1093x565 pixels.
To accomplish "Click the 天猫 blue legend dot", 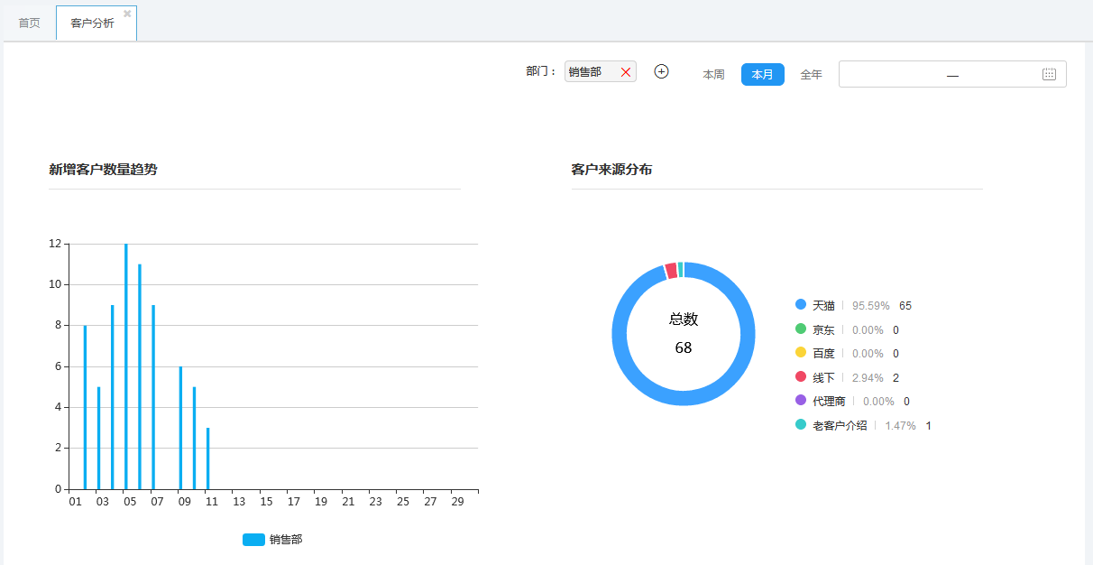I will coord(800,305).
